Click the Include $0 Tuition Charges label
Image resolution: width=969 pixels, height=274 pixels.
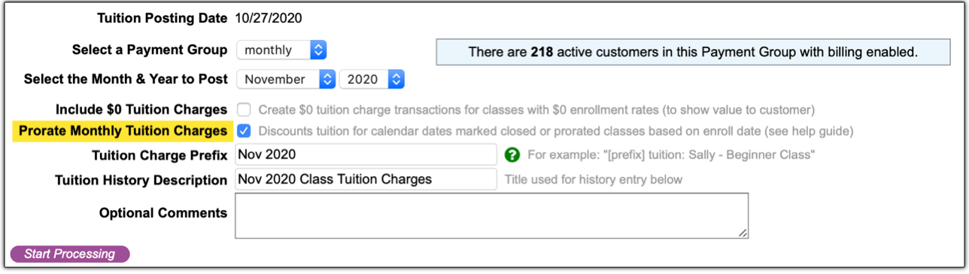click(x=141, y=110)
